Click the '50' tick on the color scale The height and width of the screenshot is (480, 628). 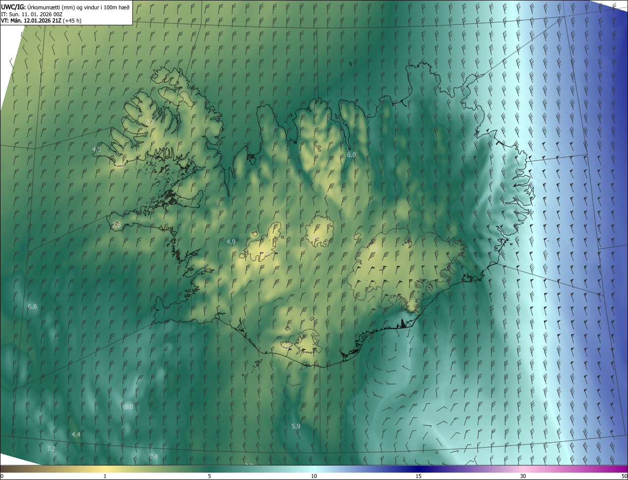(624, 476)
